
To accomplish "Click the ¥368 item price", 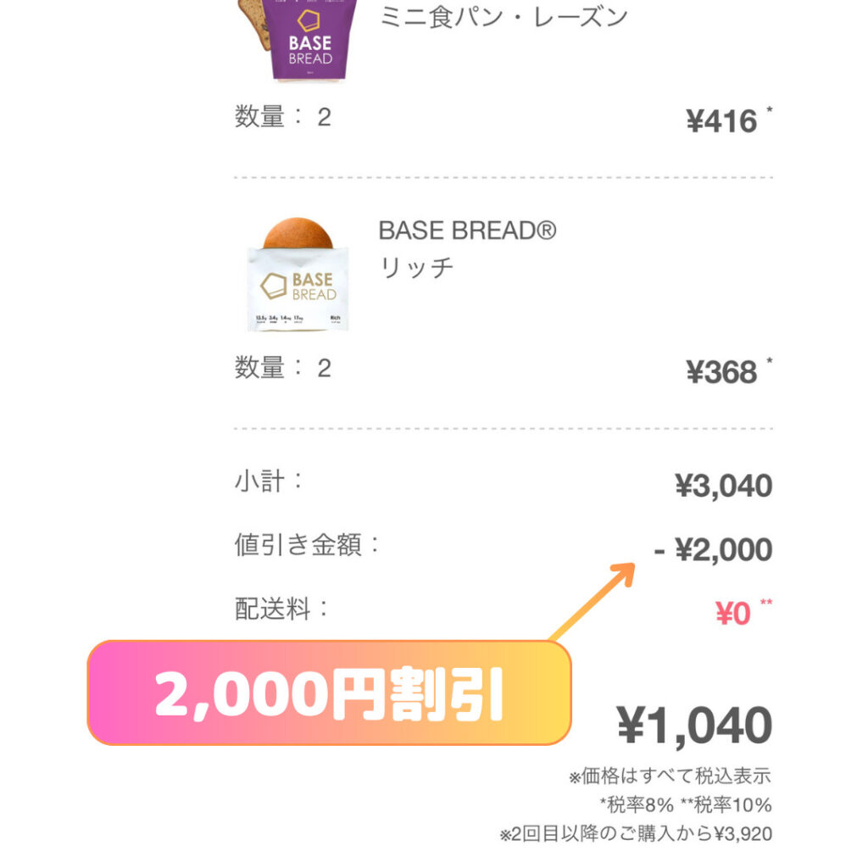I will [721, 372].
